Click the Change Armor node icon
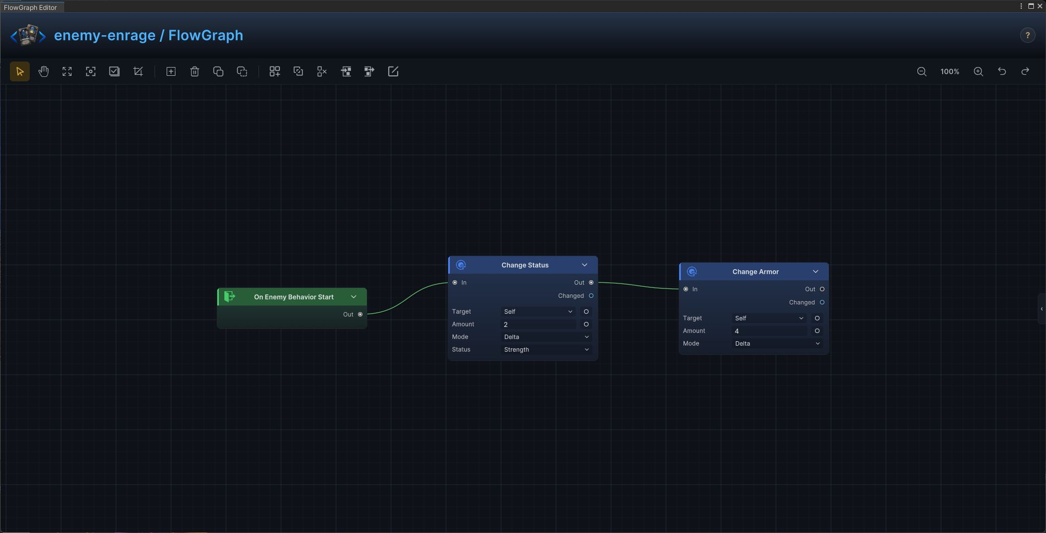This screenshot has width=1046, height=533. coord(692,271)
